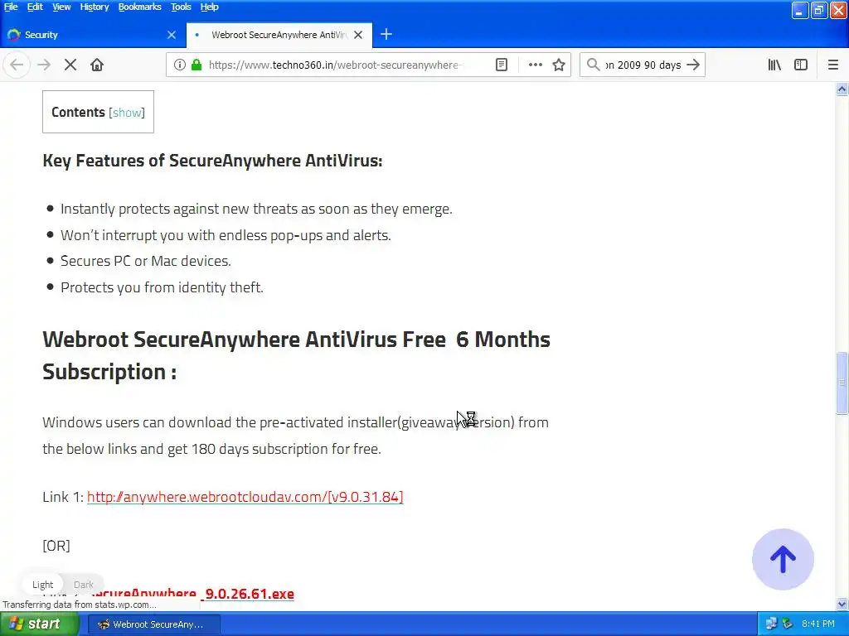Open the Help menu
The width and height of the screenshot is (849, 636).
coord(209,7)
